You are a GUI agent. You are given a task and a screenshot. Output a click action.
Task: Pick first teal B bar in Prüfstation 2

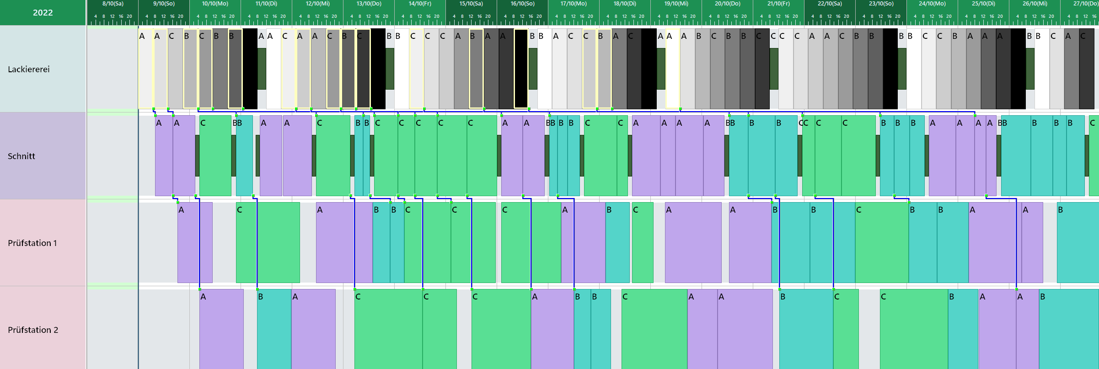[x=274, y=329]
